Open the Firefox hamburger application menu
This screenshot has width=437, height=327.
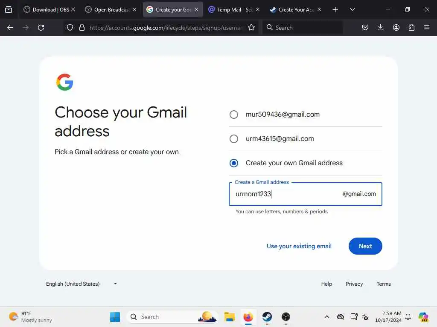point(427,28)
